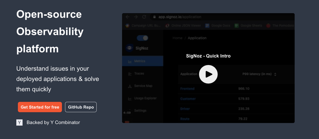Click the 4:59 video duration label
Viewport: 319px width, 139px height.
coord(127,113)
